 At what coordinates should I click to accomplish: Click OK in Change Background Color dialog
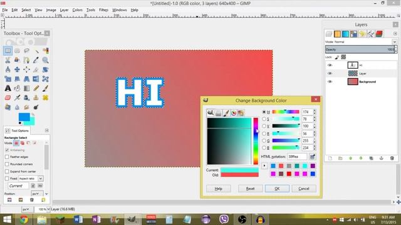click(x=277, y=189)
